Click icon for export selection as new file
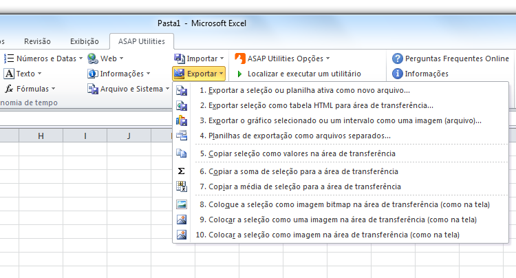The image size is (516, 278). click(x=182, y=90)
